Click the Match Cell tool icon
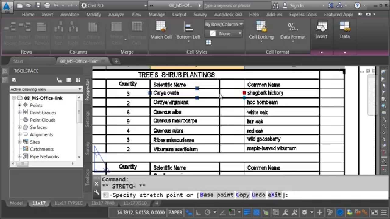 [161, 27]
